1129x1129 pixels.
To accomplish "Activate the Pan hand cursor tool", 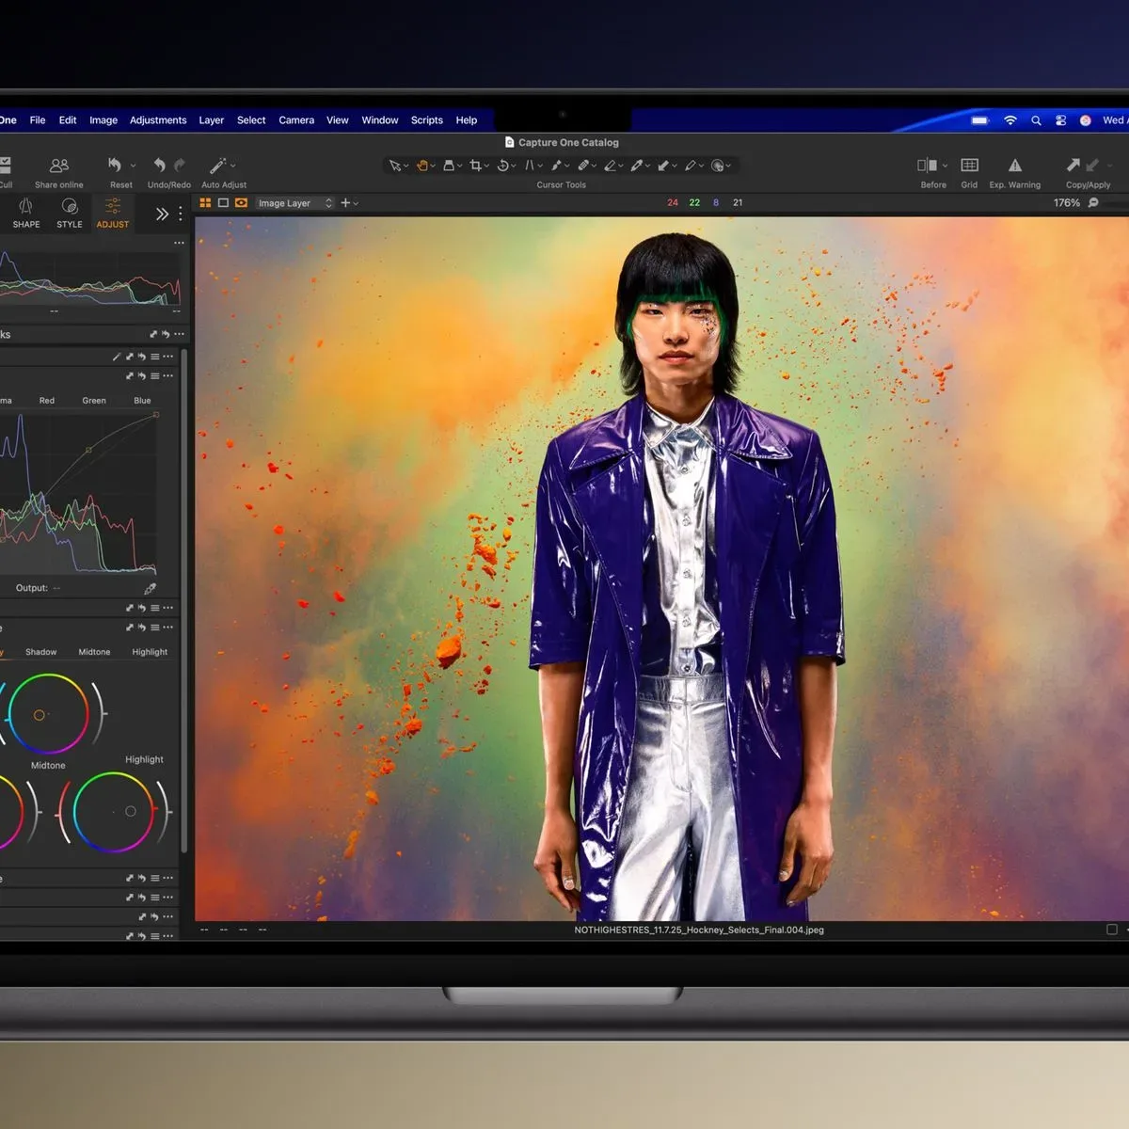I will click(x=421, y=166).
